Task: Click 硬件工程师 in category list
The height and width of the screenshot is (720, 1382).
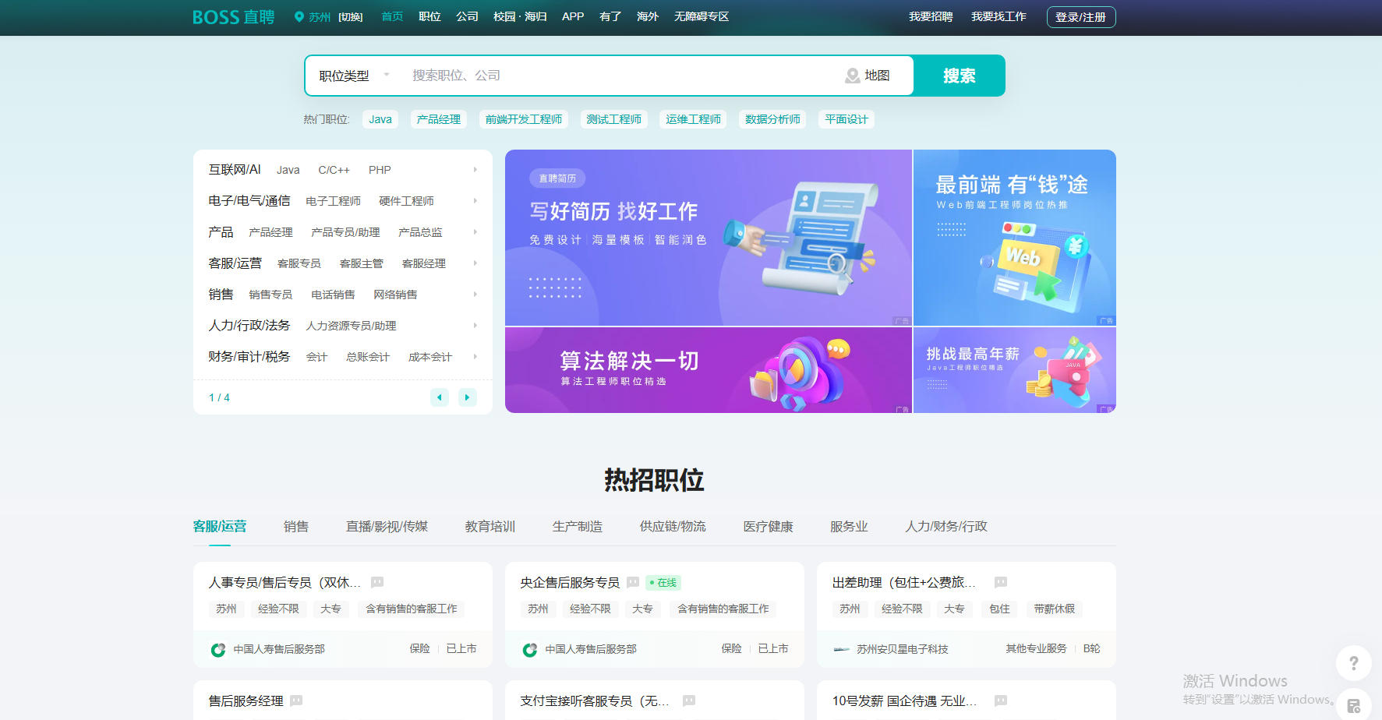Action: tap(406, 201)
